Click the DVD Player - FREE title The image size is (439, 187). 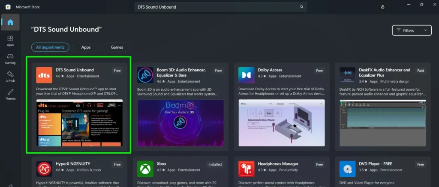(x=376, y=164)
